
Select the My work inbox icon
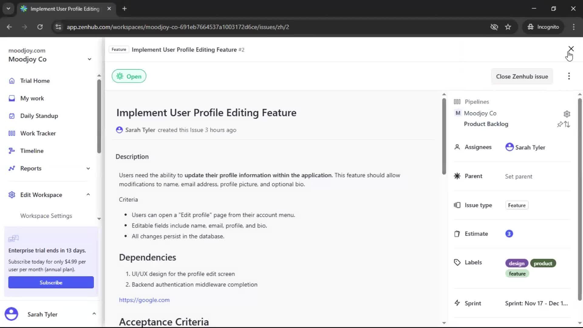click(12, 98)
